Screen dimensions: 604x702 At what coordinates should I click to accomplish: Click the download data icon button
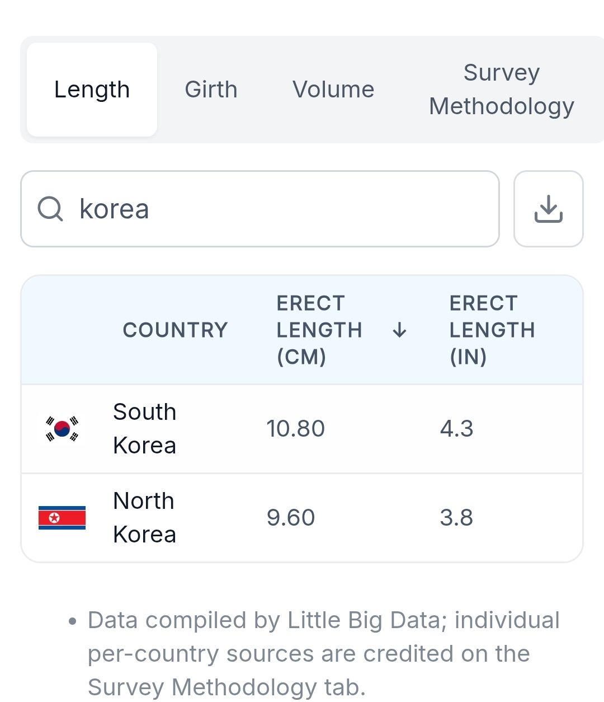548,209
